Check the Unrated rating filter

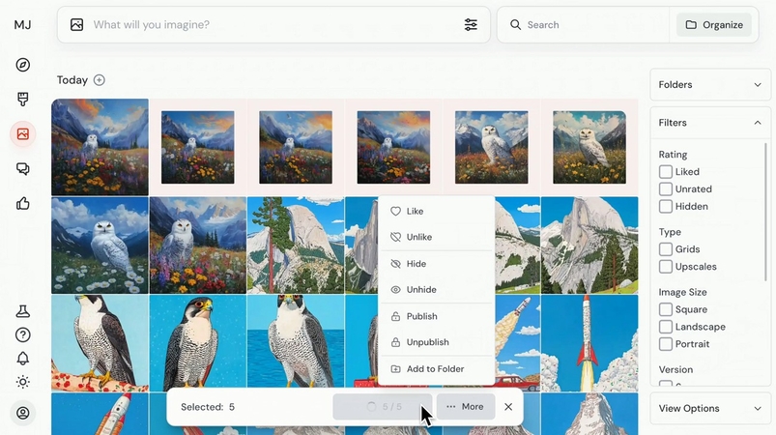tap(666, 189)
